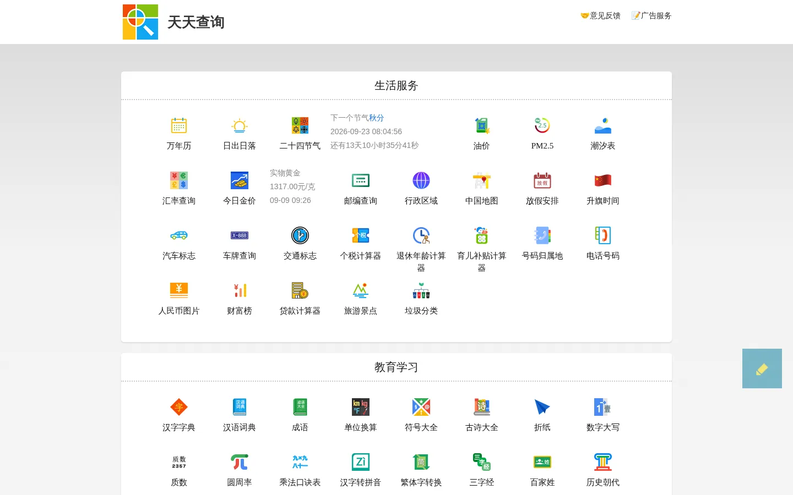Screen dimensions: 793x495
Task: Open the 汽车标志 car icon
Action: tap(179, 235)
